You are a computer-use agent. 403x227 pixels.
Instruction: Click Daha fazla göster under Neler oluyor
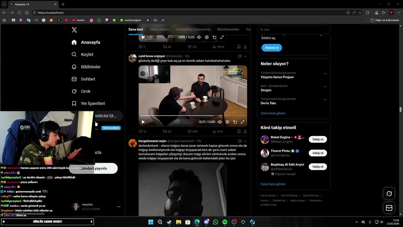coord(273,113)
